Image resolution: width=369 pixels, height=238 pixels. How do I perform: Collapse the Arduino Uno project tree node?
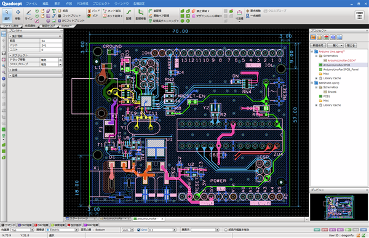pyautogui.click(x=312, y=52)
